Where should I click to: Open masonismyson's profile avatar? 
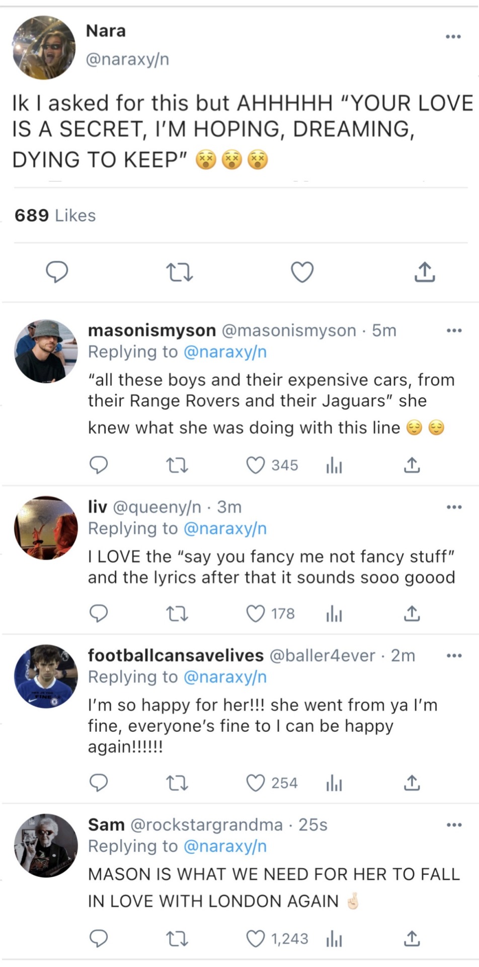(x=46, y=351)
